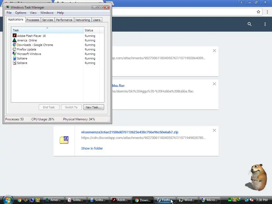272x204 pixels.
Task: Select the Adobe Flash Player 18 task icon
Action: [x=15, y=36]
